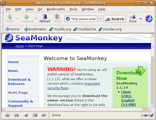The height and width of the screenshot is (120, 156).
Task: Expand the URL bar history dropdown
Action: pos(100,19)
